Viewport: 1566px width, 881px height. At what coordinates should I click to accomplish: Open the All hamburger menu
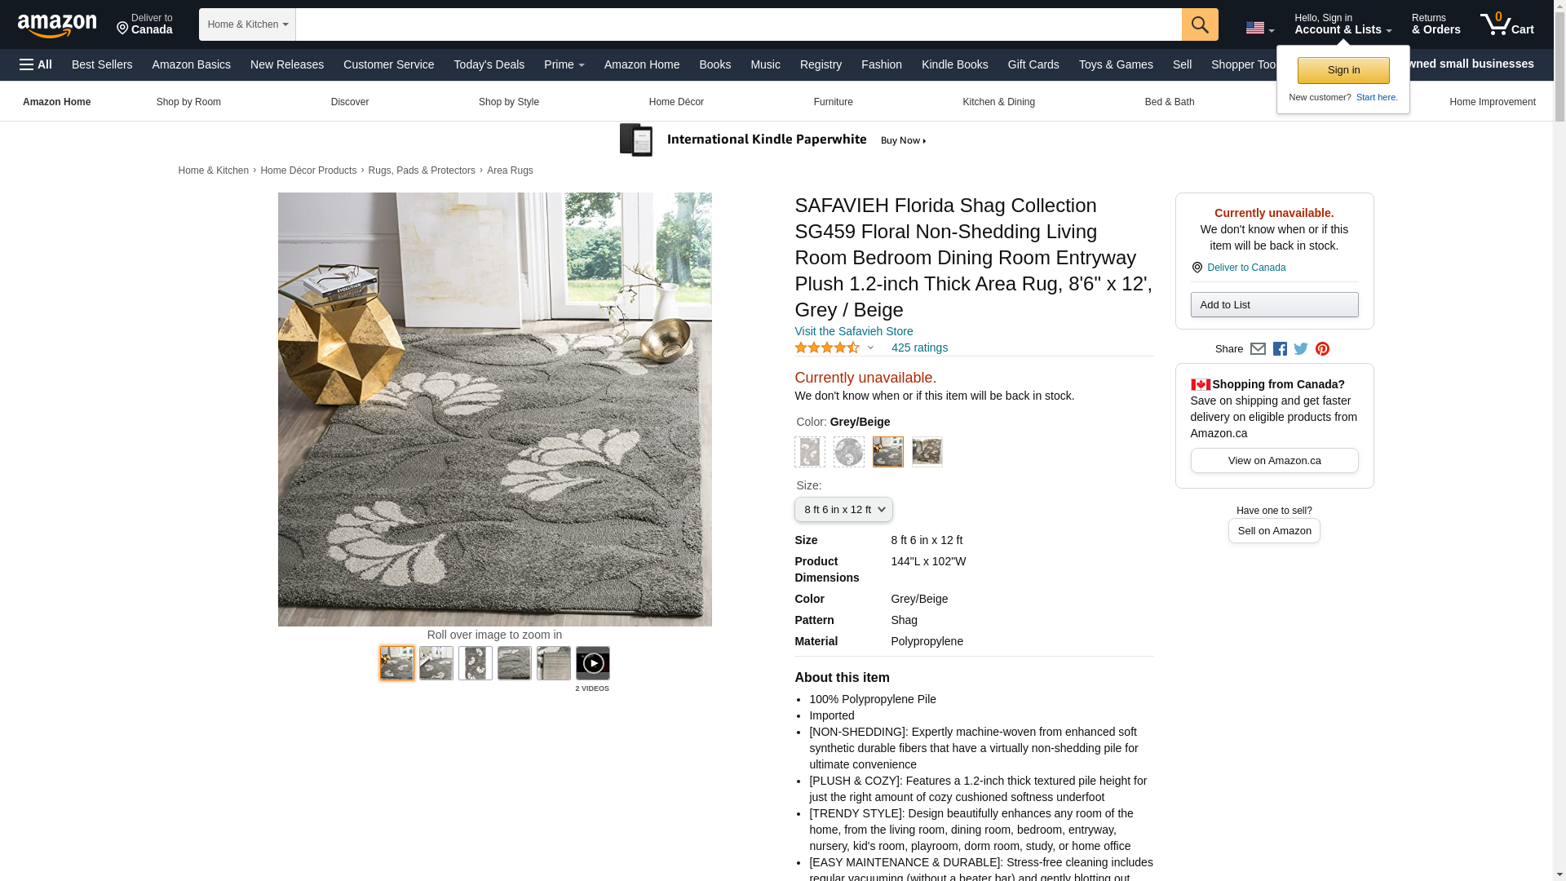point(36,64)
